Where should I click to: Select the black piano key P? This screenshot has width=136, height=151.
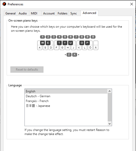pos(88,43)
